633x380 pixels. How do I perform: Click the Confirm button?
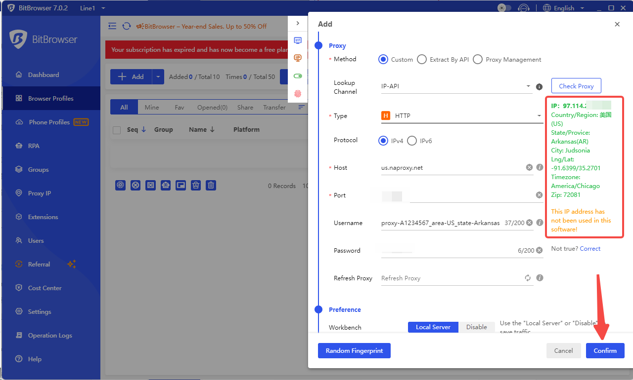605,350
